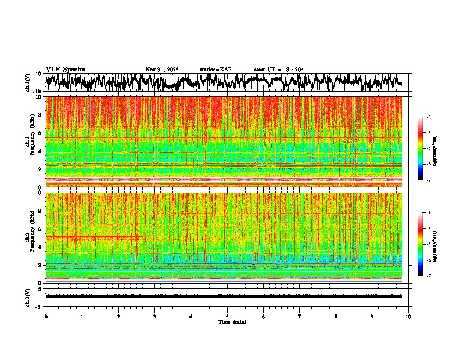Click the ch.1 spectrogram plot
Image resolution: width=460 pixels, height=355 pixels.
click(224, 142)
